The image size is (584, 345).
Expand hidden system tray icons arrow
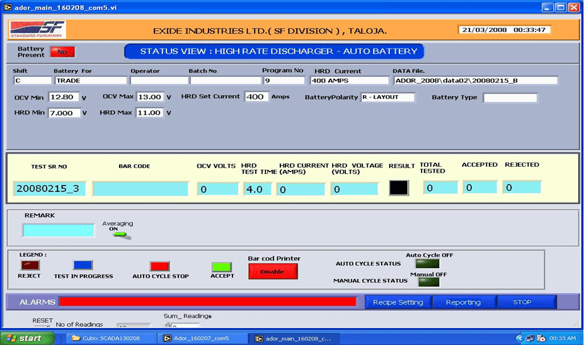520,338
